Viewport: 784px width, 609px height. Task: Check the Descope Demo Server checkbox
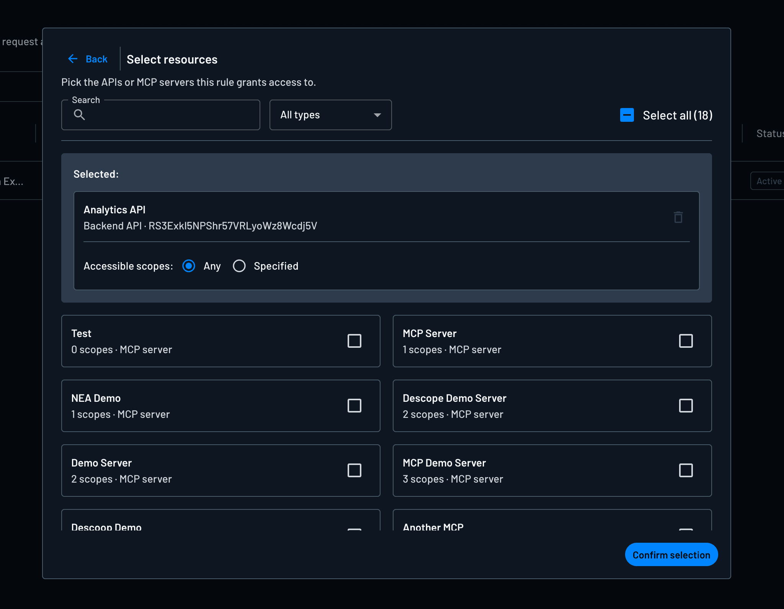click(686, 406)
